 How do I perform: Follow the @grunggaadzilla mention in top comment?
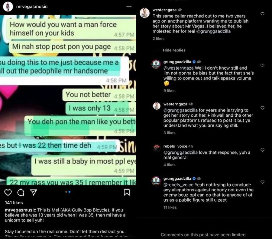pyautogui.click(x=213, y=31)
